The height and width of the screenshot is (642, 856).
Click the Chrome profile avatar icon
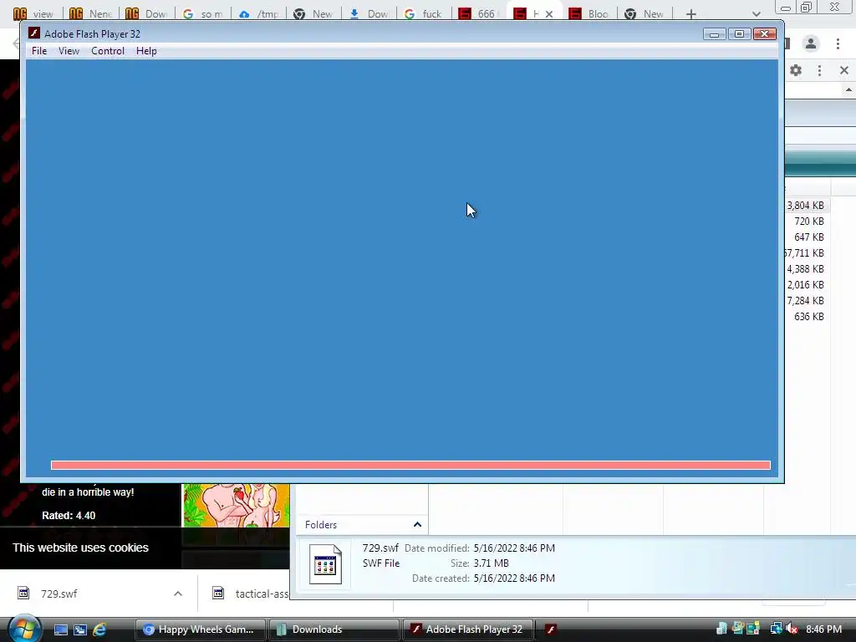(811, 43)
